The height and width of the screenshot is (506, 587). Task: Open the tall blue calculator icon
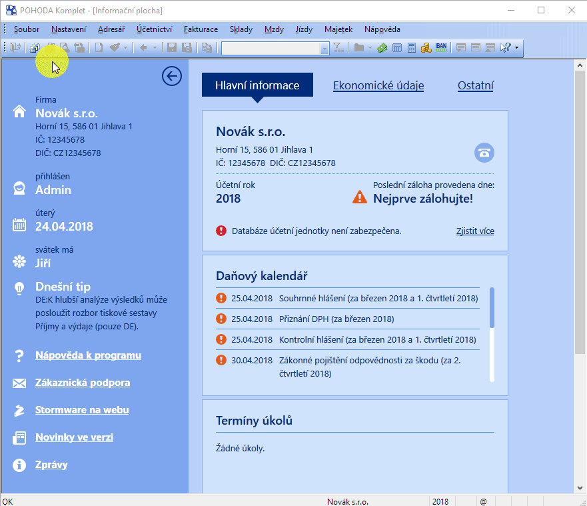click(412, 47)
